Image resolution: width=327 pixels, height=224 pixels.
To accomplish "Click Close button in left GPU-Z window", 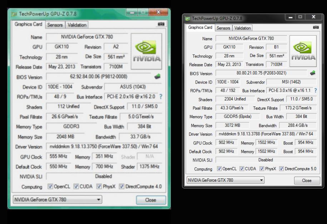I will point(151,200).
